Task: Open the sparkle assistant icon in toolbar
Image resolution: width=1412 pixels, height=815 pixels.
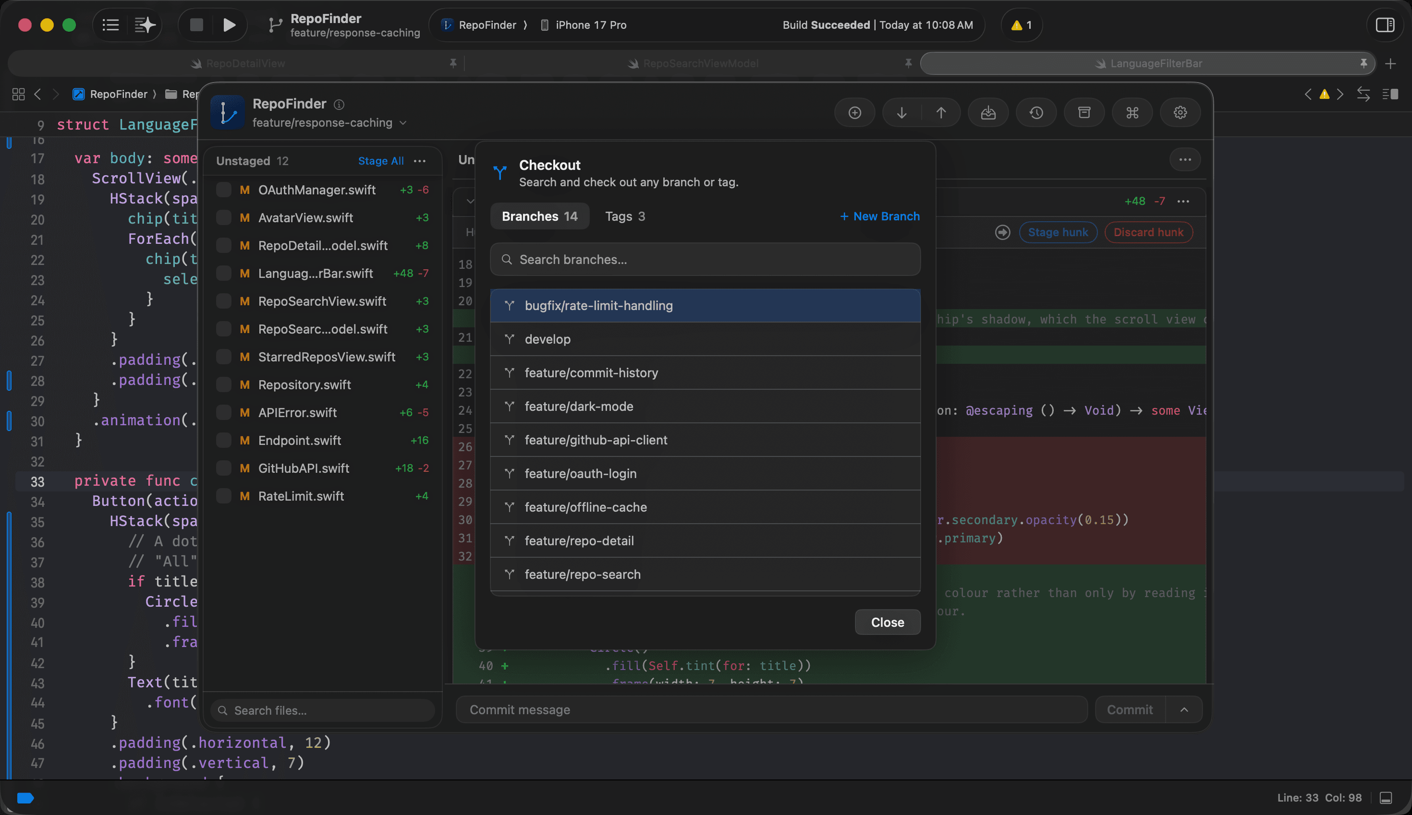Action: pos(145,24)
